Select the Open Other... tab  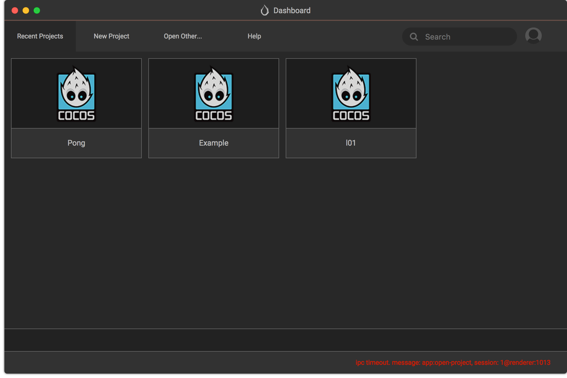pos(183,36)
